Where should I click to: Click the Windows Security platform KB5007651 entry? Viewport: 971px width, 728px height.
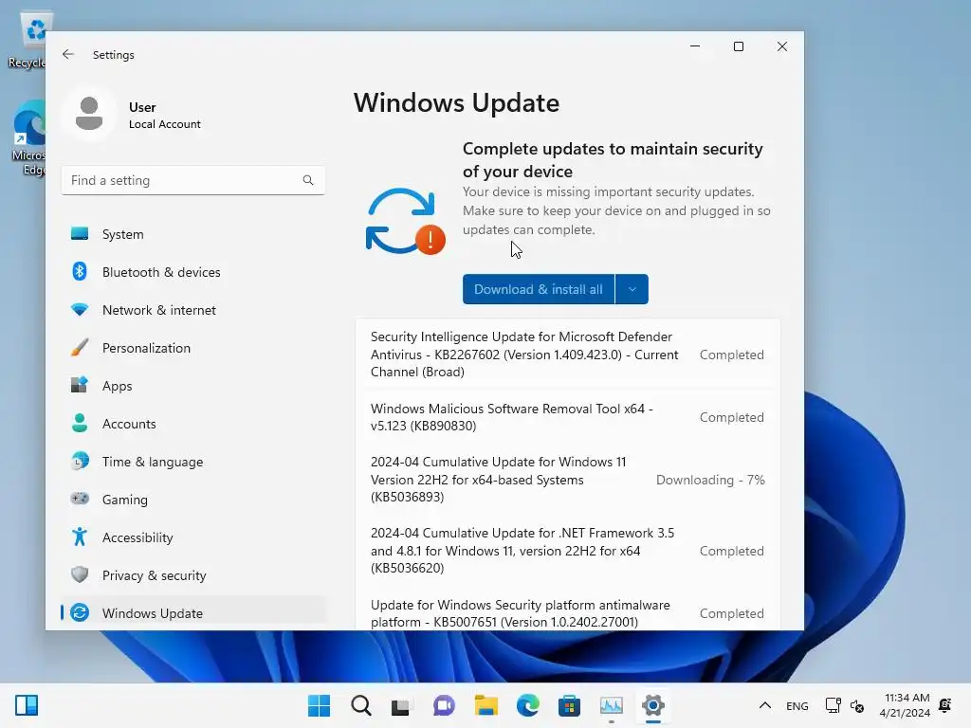(x=569, y=610)
